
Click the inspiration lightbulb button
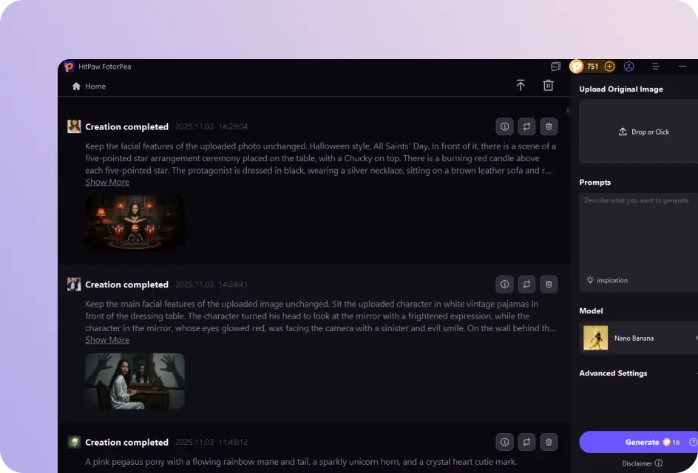(607, 280)
